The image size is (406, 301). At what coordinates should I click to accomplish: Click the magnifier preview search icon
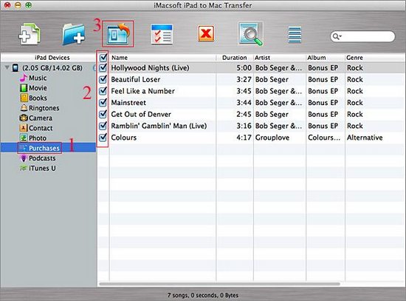(250, 34)
